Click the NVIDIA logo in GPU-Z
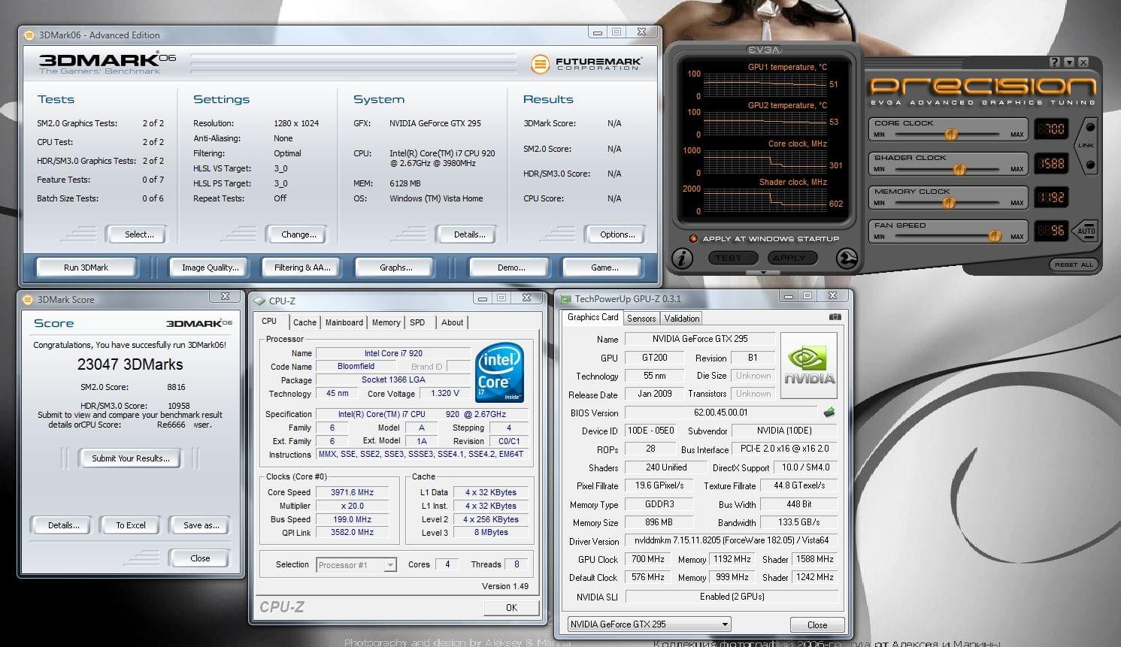This screenshot has height=647, width=1121. click(809, 367)
